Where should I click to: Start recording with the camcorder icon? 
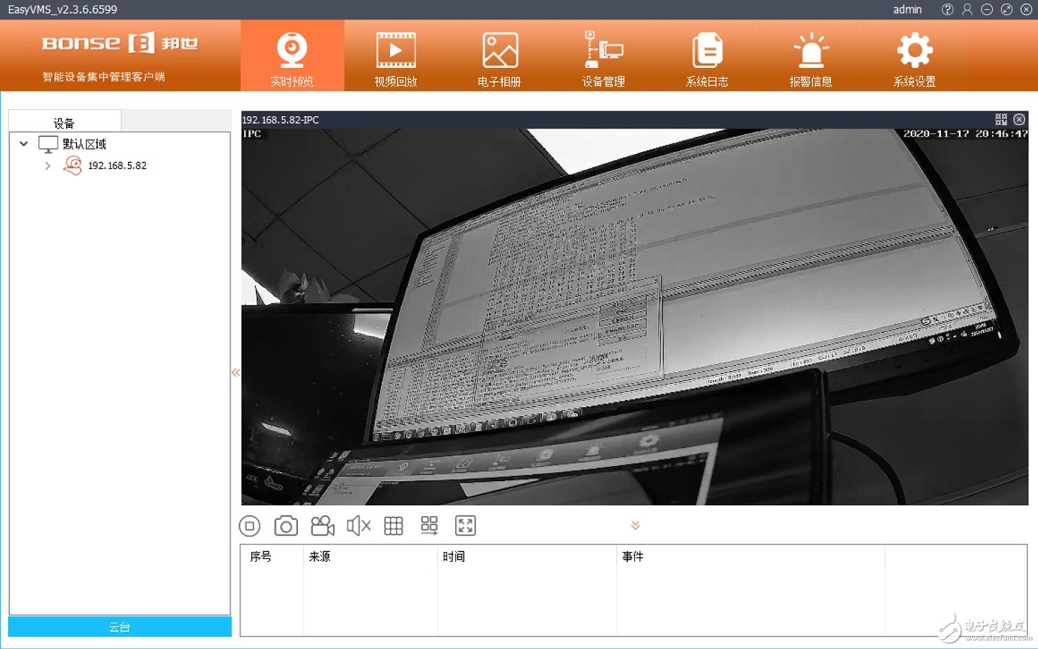[x=323, y=526]
